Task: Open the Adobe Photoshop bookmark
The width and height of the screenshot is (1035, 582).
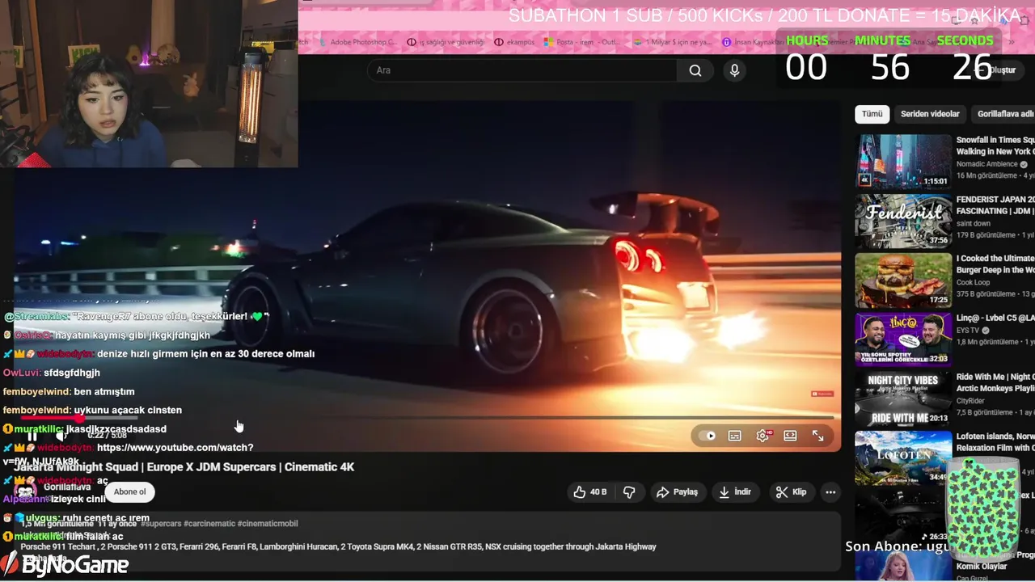Action: [x=357, y=42]
